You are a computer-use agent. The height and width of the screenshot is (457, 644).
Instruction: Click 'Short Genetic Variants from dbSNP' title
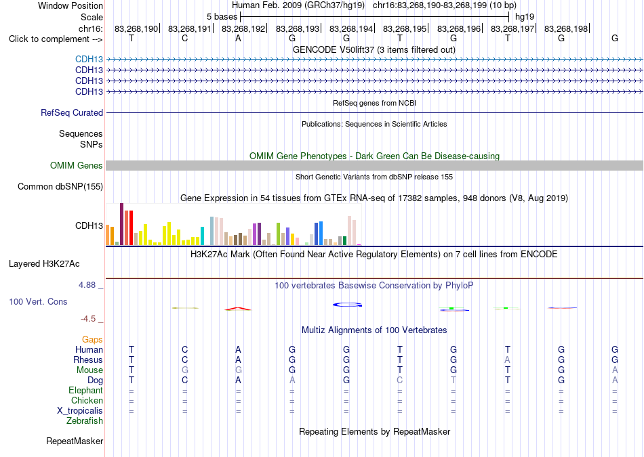(x=374, y=177)
